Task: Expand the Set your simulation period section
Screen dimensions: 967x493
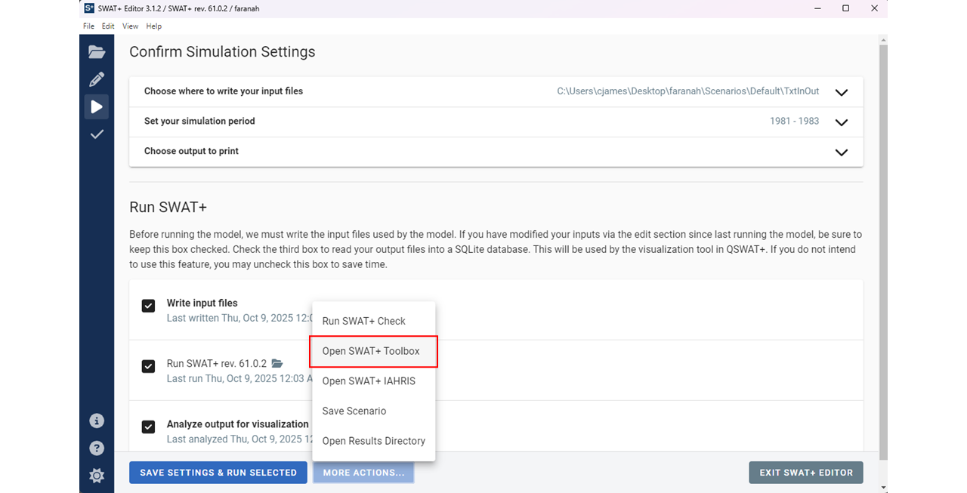Action: [x=841, y=122]
